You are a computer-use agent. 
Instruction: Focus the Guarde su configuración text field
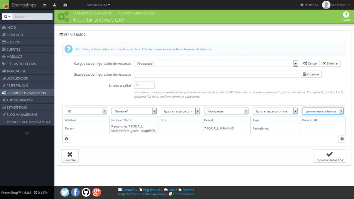[x=216, y=74]
